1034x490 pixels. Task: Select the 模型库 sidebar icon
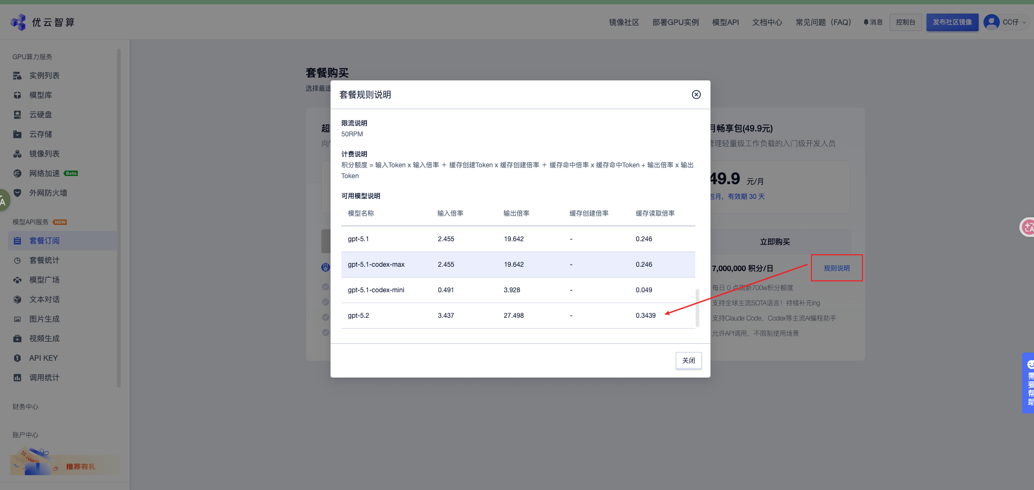(17, 95)
